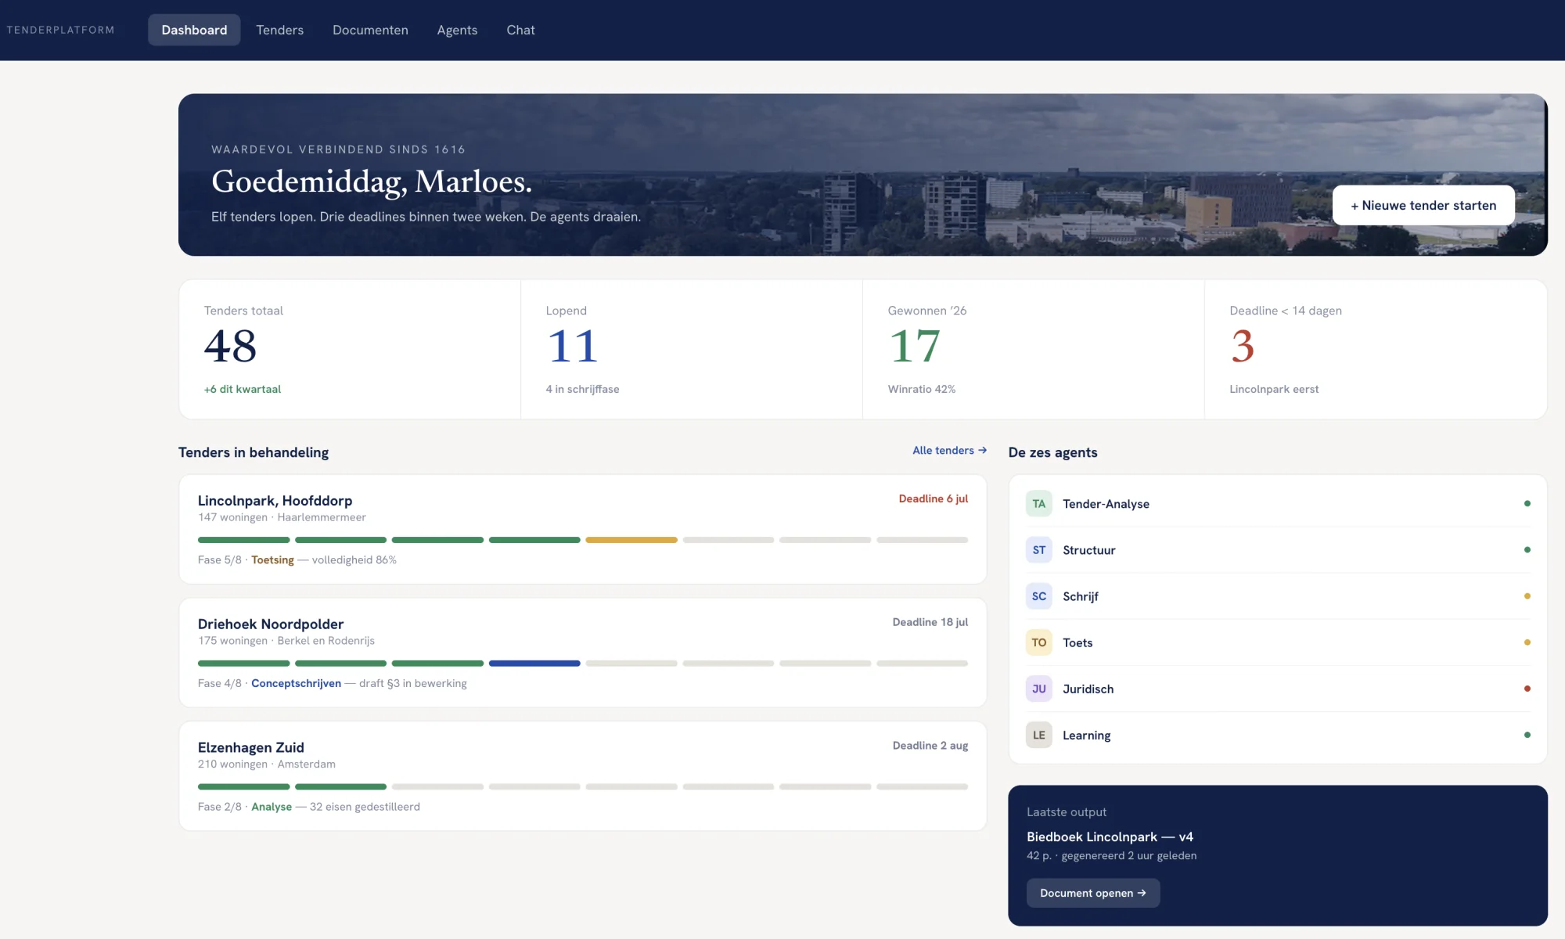
Task: Select the Schrijf agent name
Action: click(1080, 596)
